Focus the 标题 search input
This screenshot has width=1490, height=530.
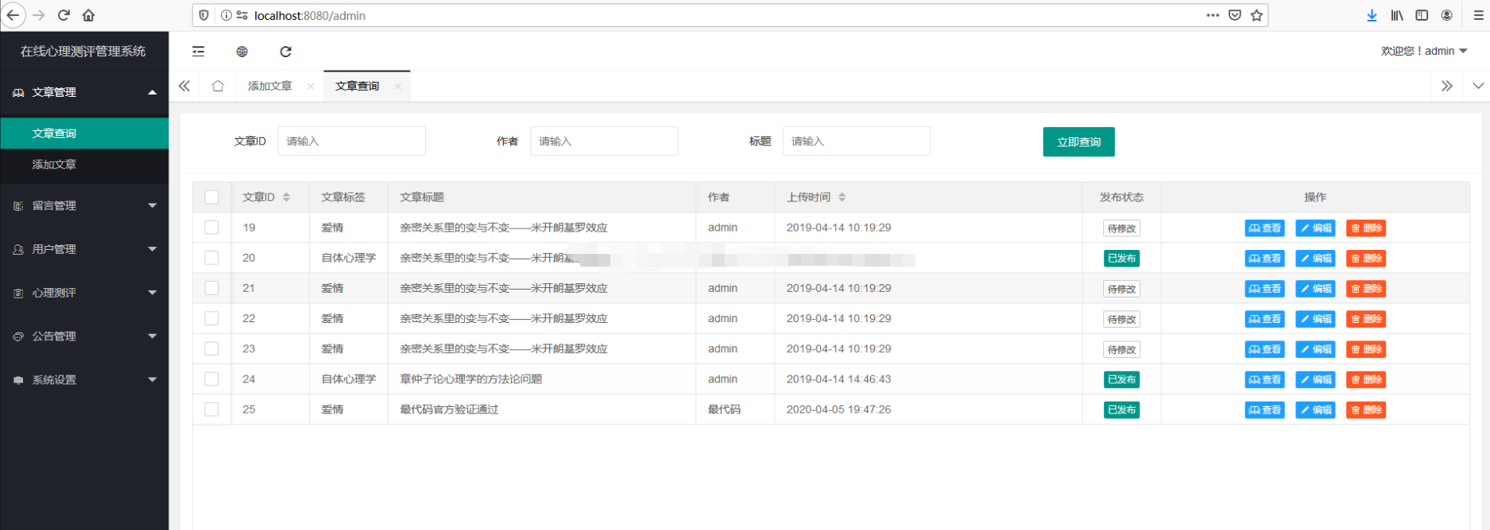coord(857,141)
